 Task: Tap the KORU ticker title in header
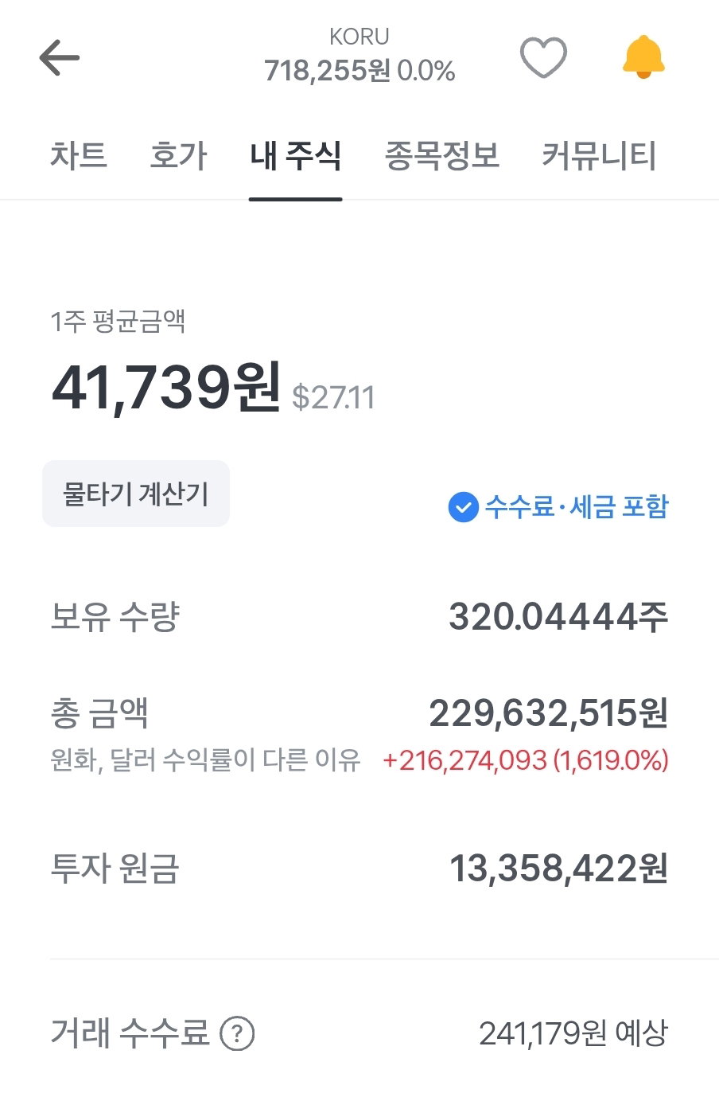(359, 37)
